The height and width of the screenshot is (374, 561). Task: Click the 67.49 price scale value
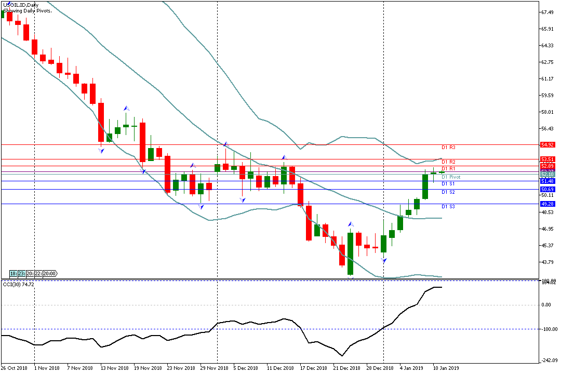(547, 12)
